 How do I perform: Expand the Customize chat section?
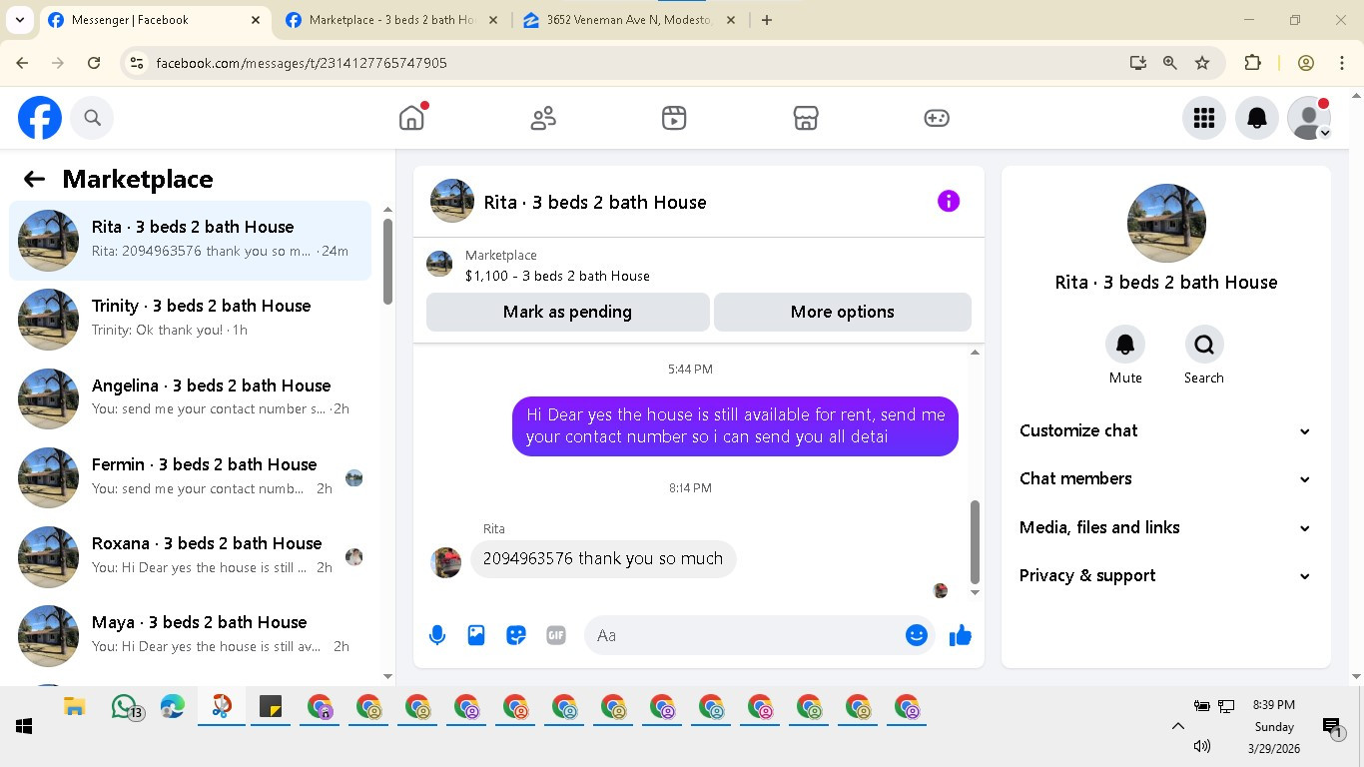pyautogui.click(x=1165, y=430)
